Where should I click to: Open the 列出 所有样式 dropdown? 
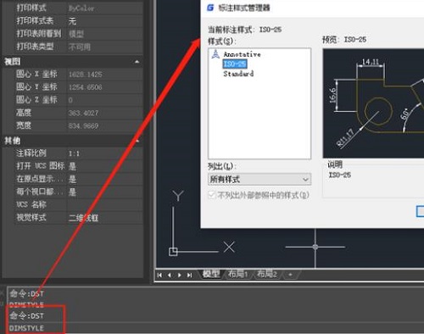click(259, 179)
